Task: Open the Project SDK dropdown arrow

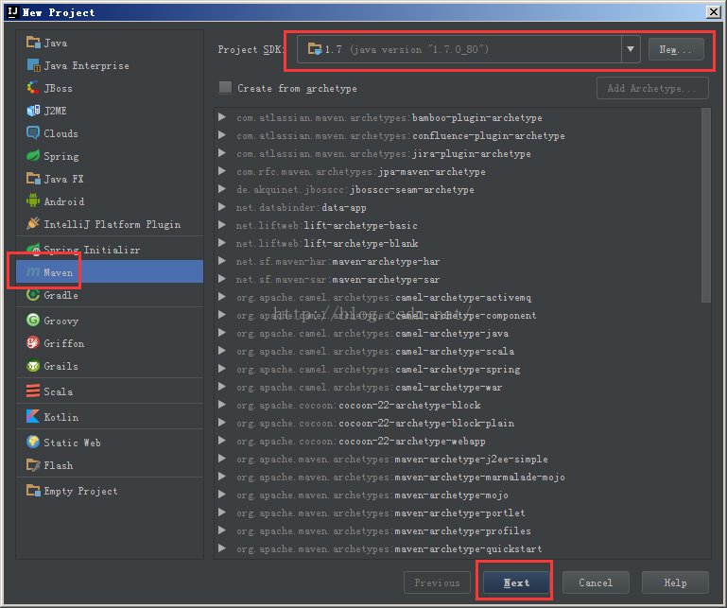Action: click(x=631, y=49)
